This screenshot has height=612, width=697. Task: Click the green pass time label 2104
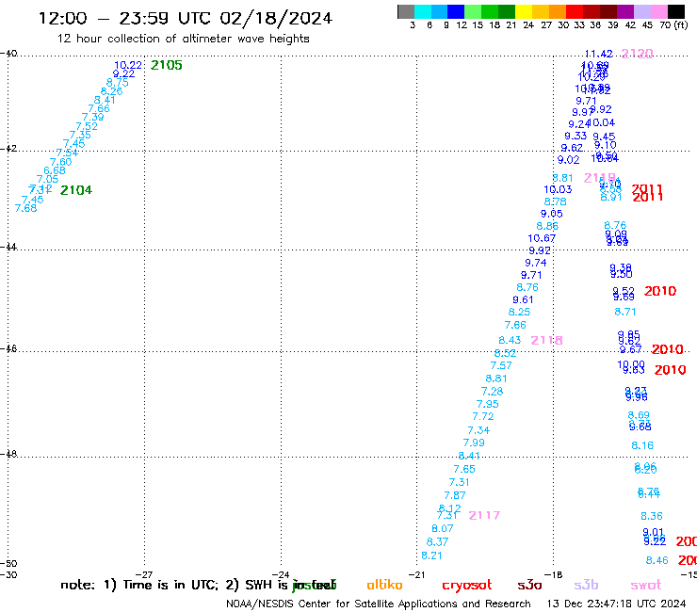76,190
